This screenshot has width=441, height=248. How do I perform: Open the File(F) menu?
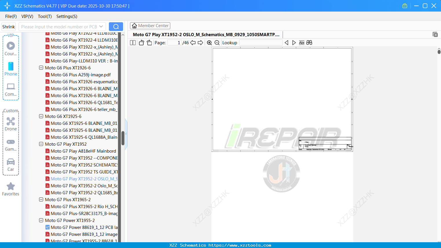(11, 16)
